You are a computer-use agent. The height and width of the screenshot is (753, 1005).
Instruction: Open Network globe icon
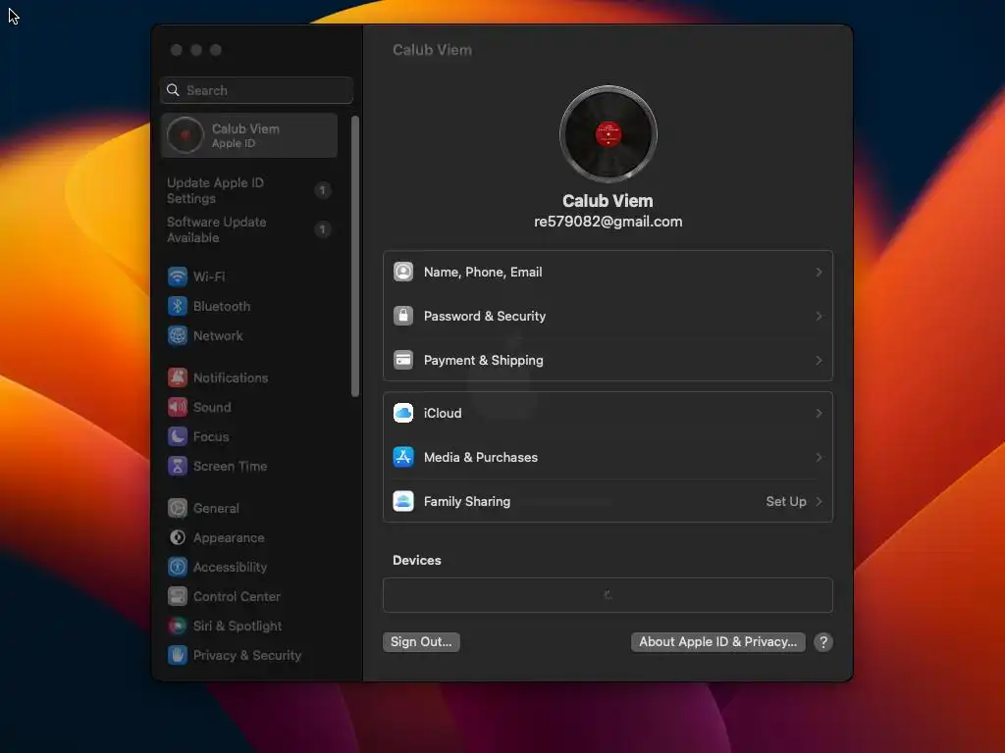pos(178,335)
